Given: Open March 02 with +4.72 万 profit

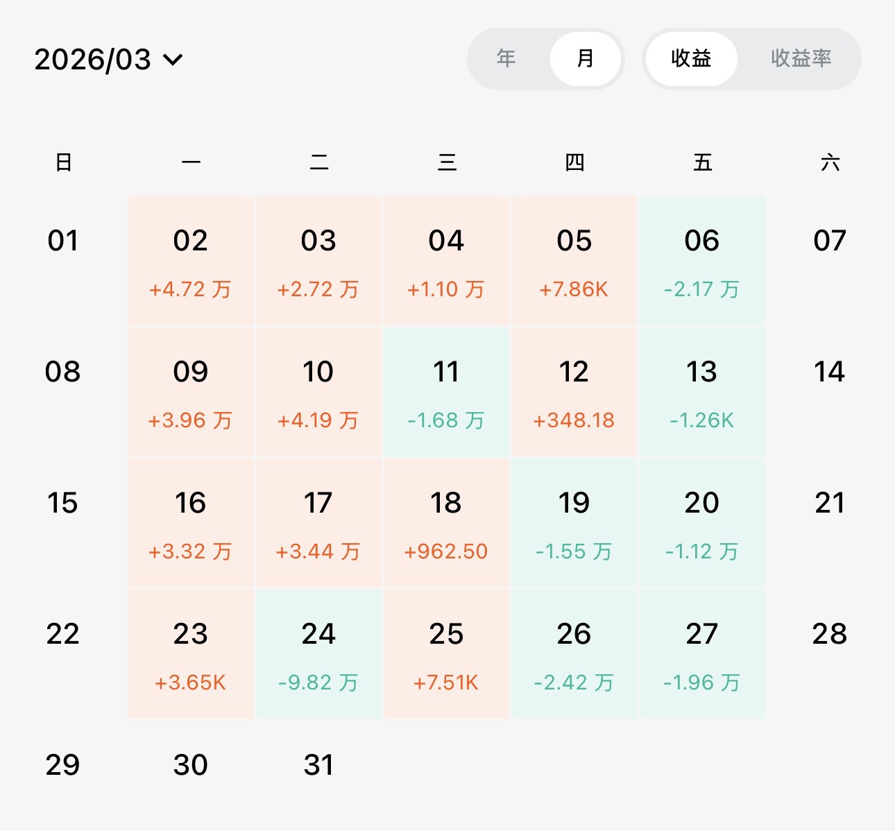Looking at the screenshot, I should [x=191, y=261].
